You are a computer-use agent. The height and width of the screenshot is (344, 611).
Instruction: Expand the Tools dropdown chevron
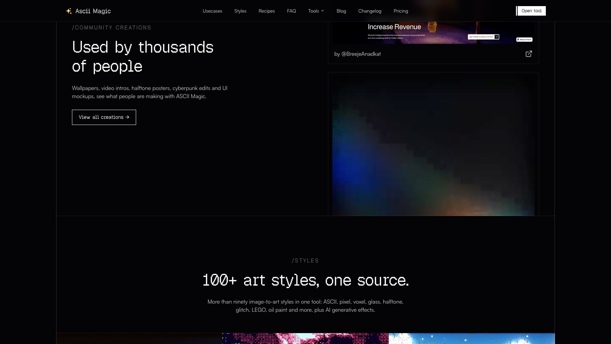322,11
